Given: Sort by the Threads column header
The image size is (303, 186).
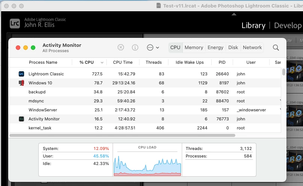Looking at the screenshot, I should tap(154, 62).
